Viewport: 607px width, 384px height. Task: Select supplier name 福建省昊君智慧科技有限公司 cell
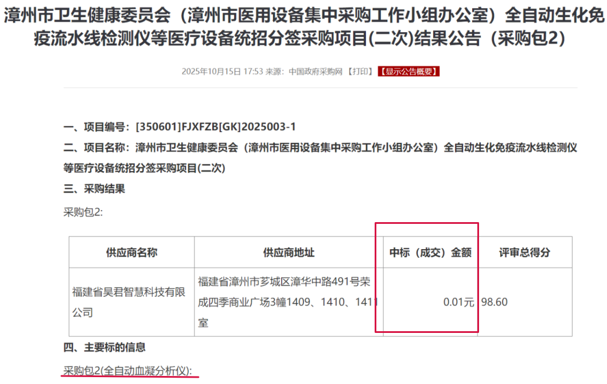129,302
